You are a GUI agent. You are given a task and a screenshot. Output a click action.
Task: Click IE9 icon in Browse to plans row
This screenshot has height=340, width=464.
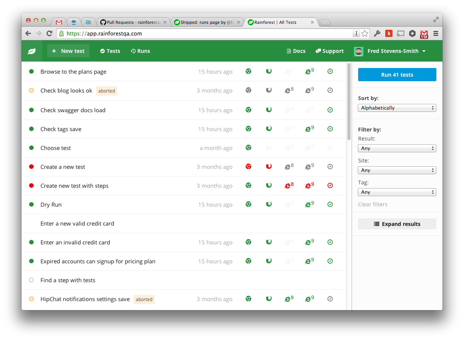click(x=310, y=71)
